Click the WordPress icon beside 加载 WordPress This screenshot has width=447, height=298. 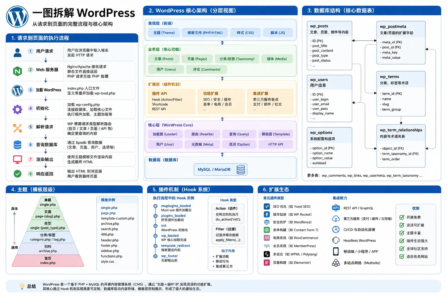click(17, 91)
